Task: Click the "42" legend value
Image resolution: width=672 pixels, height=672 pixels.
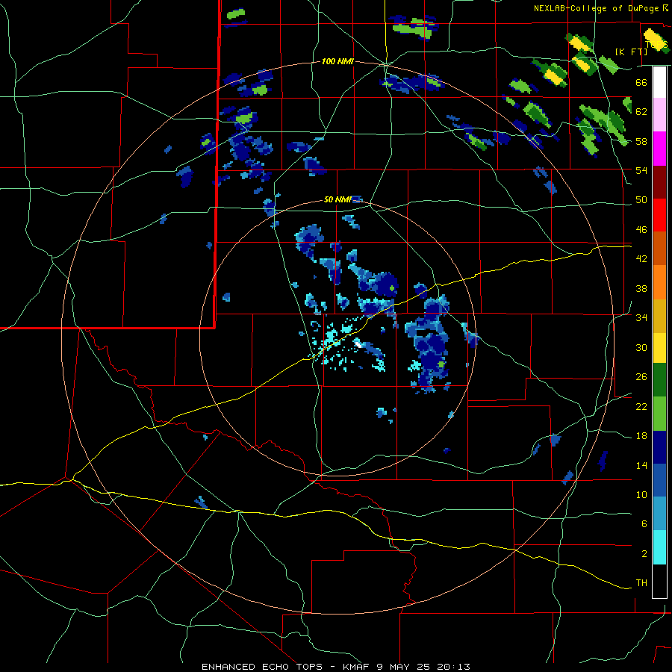Action: coord(641,259)
